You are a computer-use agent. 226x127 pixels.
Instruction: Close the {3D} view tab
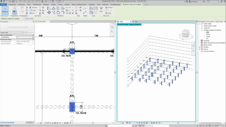point(131,22)
